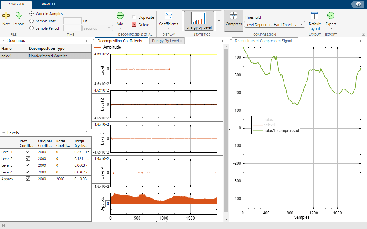Switch to the Energy By Level tab
Viewport: 367px width, 229px height.
[165, 41]
